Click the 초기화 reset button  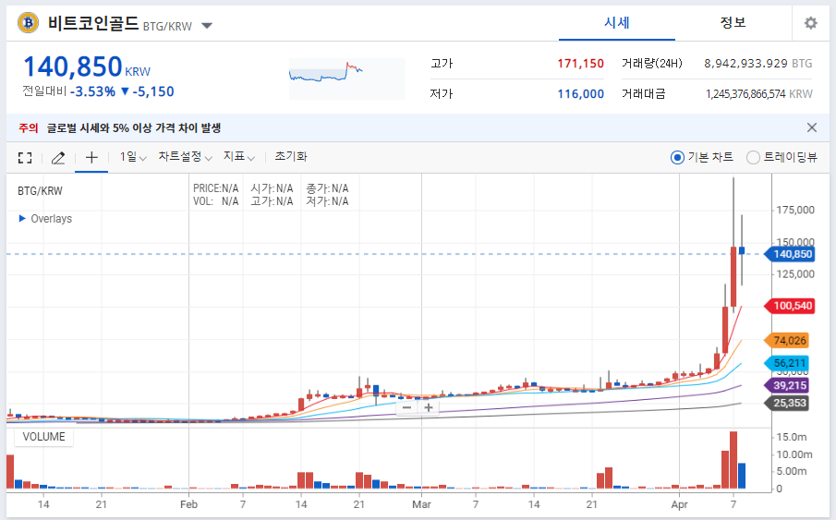291,156
